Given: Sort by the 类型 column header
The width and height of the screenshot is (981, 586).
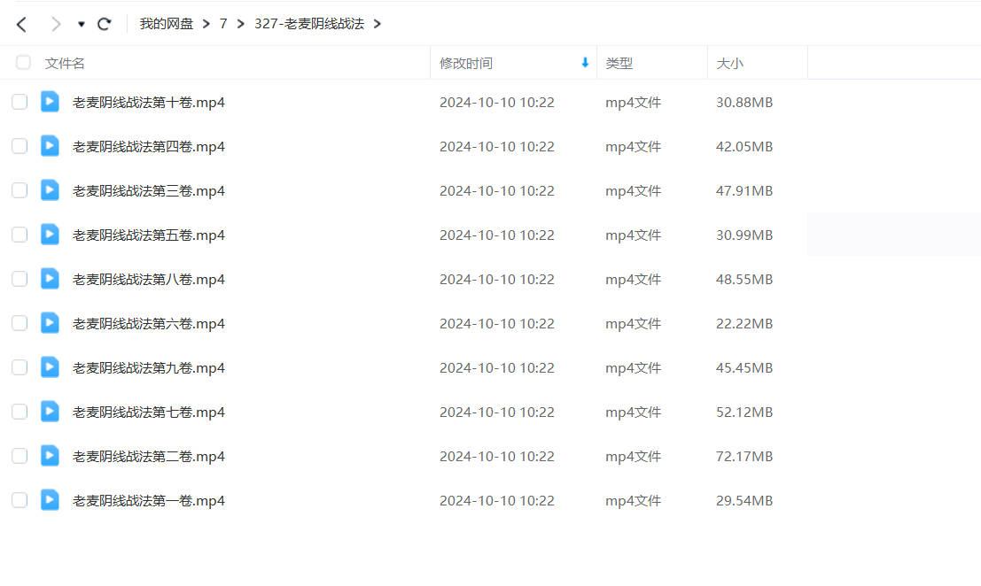Looking at the screenshot, I should click(619, 63).
